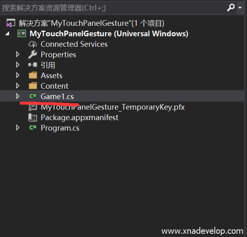Expand the Game1.cs node
The height and width of the screenshot is (237, 247).
17,97
